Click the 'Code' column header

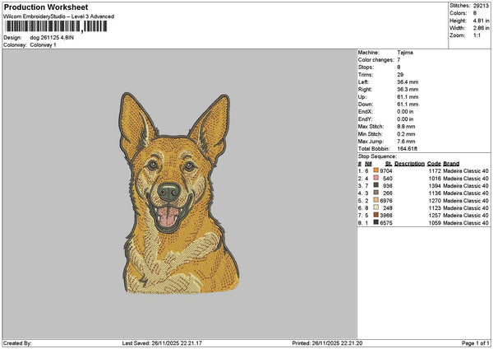[434, 164]
